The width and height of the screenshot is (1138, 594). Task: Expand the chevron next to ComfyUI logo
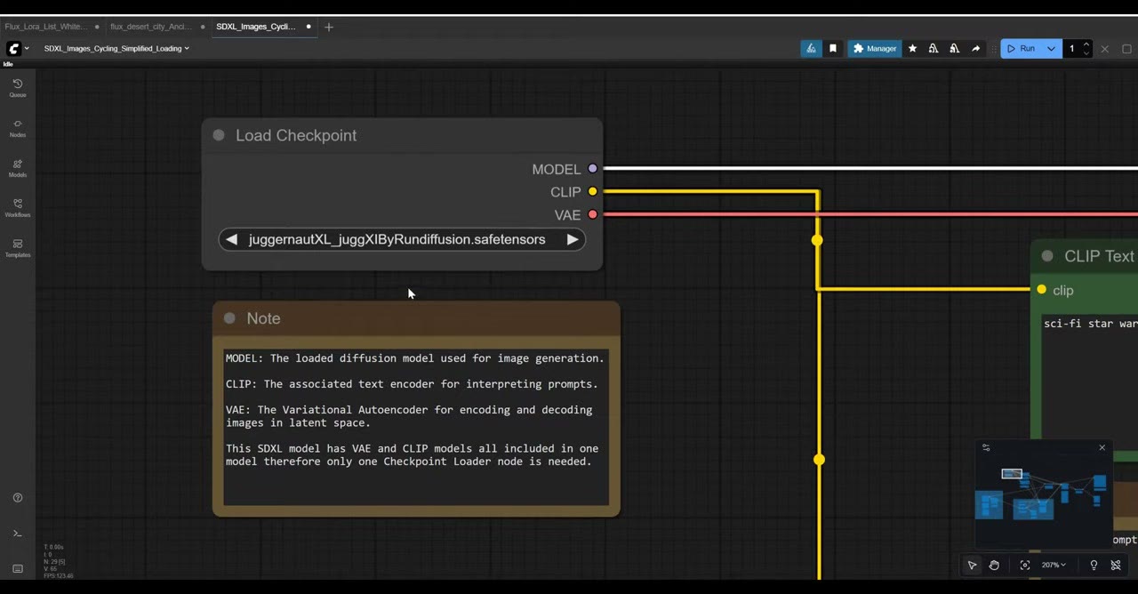[27, 48]
